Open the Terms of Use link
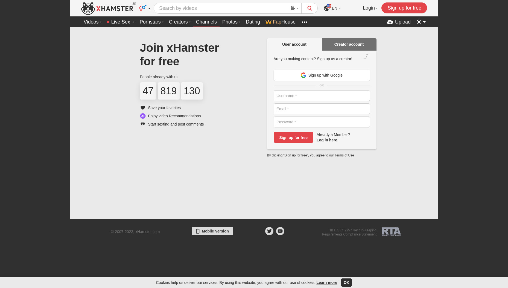508x288 pixels. [x=344, y=155]
